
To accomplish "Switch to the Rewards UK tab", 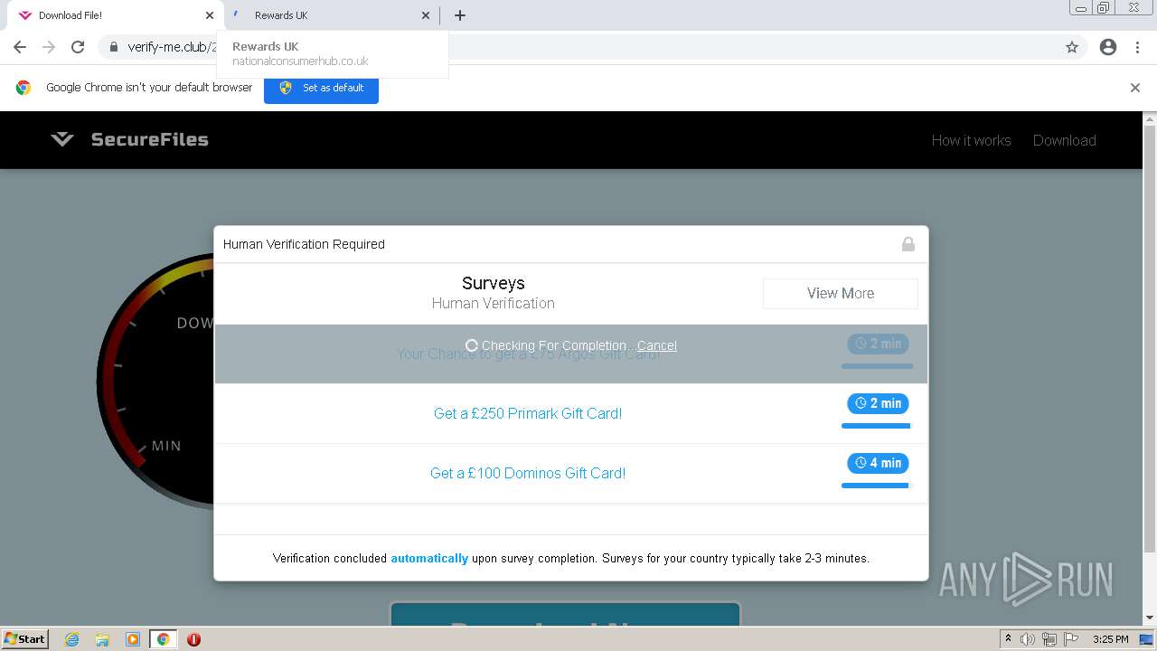I will (330, 15).
